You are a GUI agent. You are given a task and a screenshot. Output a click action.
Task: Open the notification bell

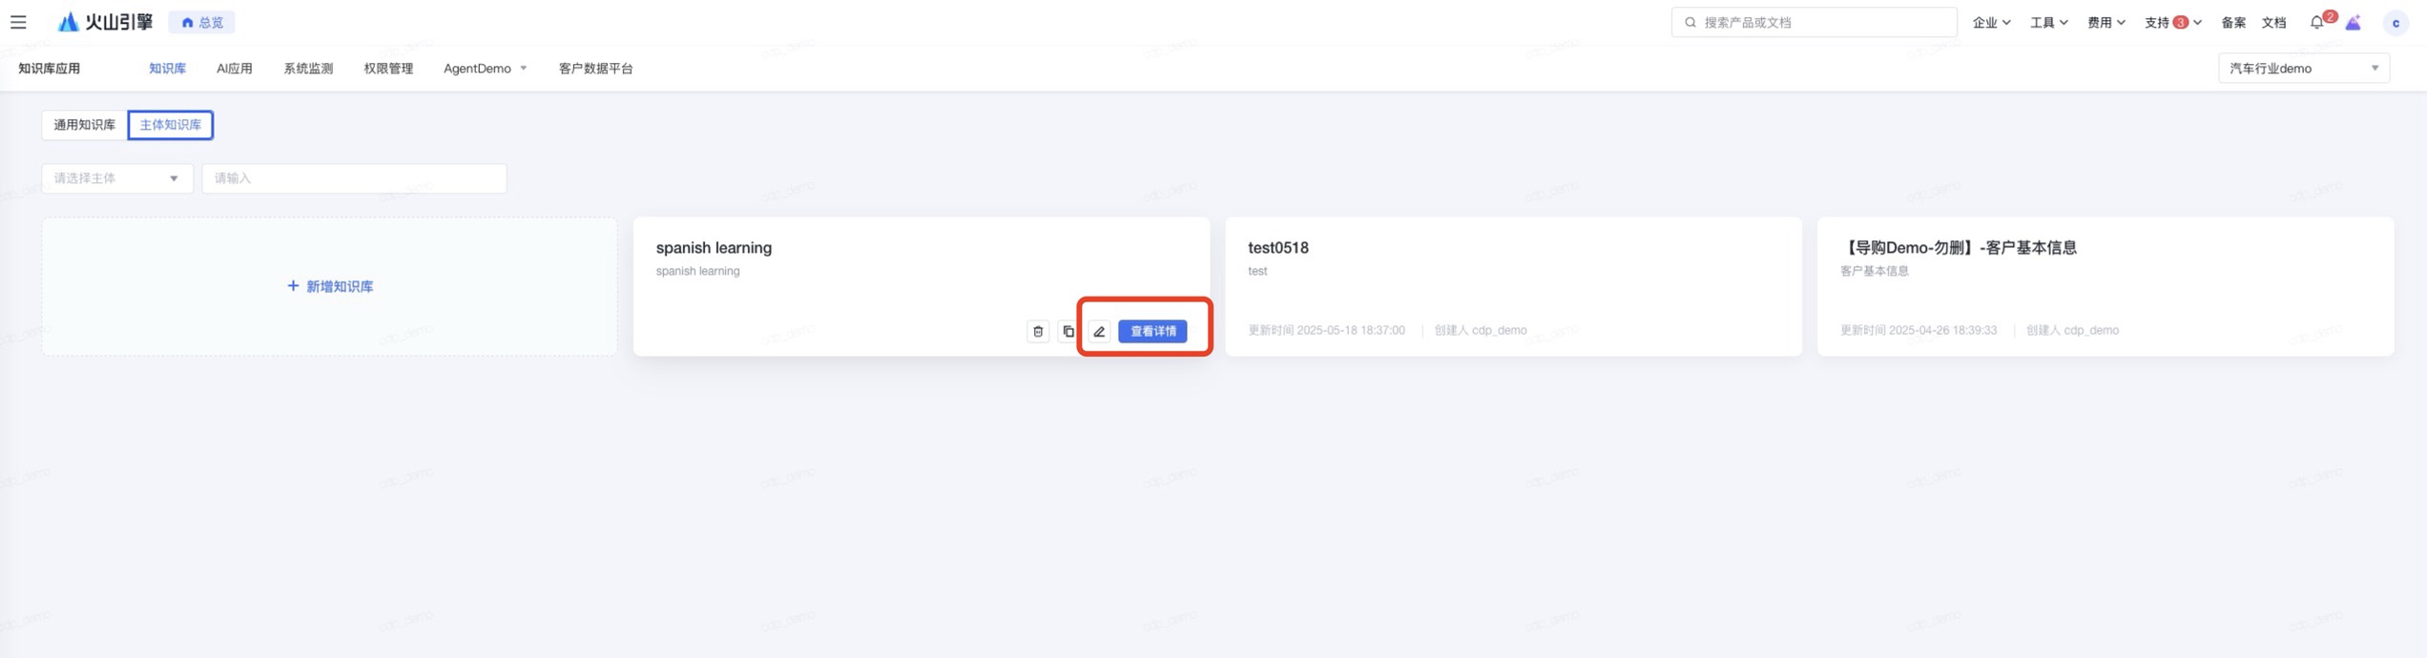(x=2317, y=22)
